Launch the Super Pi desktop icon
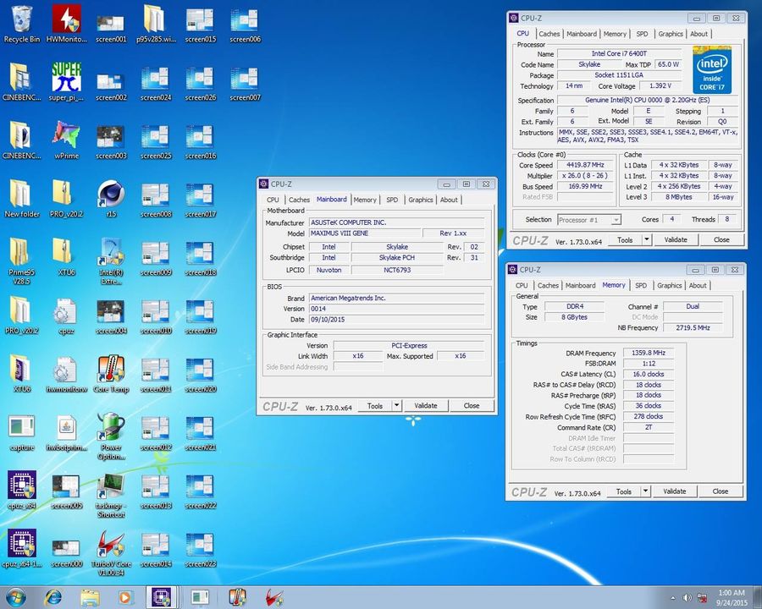762x609 pixels. (x=66, y=78)
